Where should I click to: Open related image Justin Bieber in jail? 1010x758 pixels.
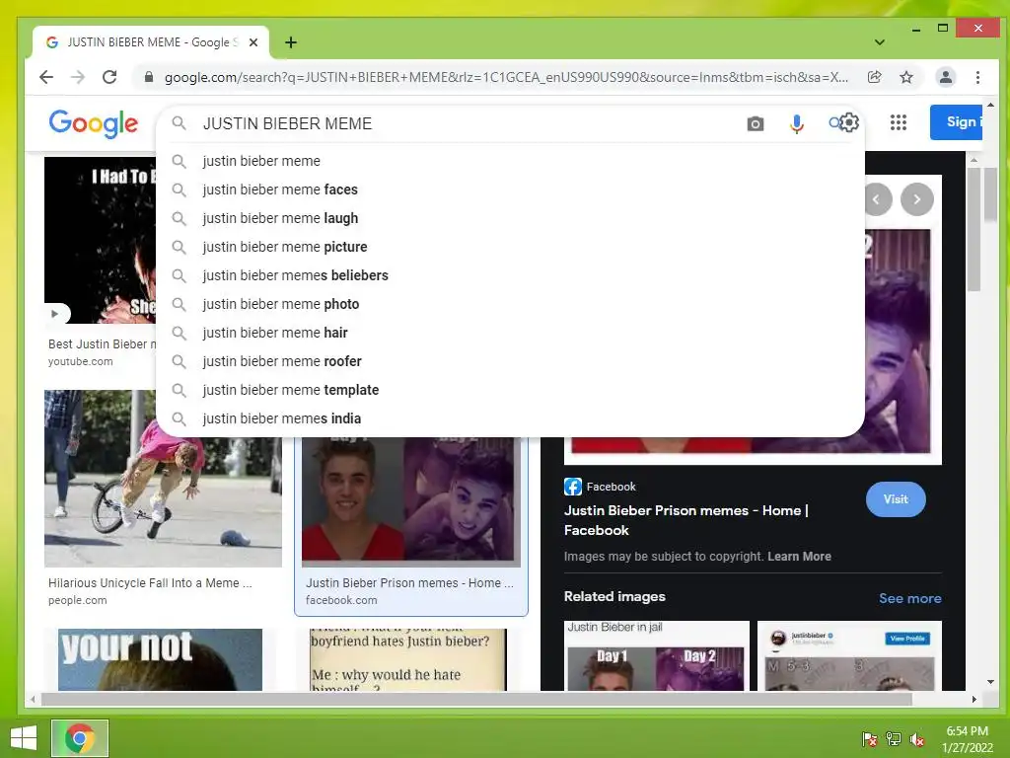pos(656,655)
